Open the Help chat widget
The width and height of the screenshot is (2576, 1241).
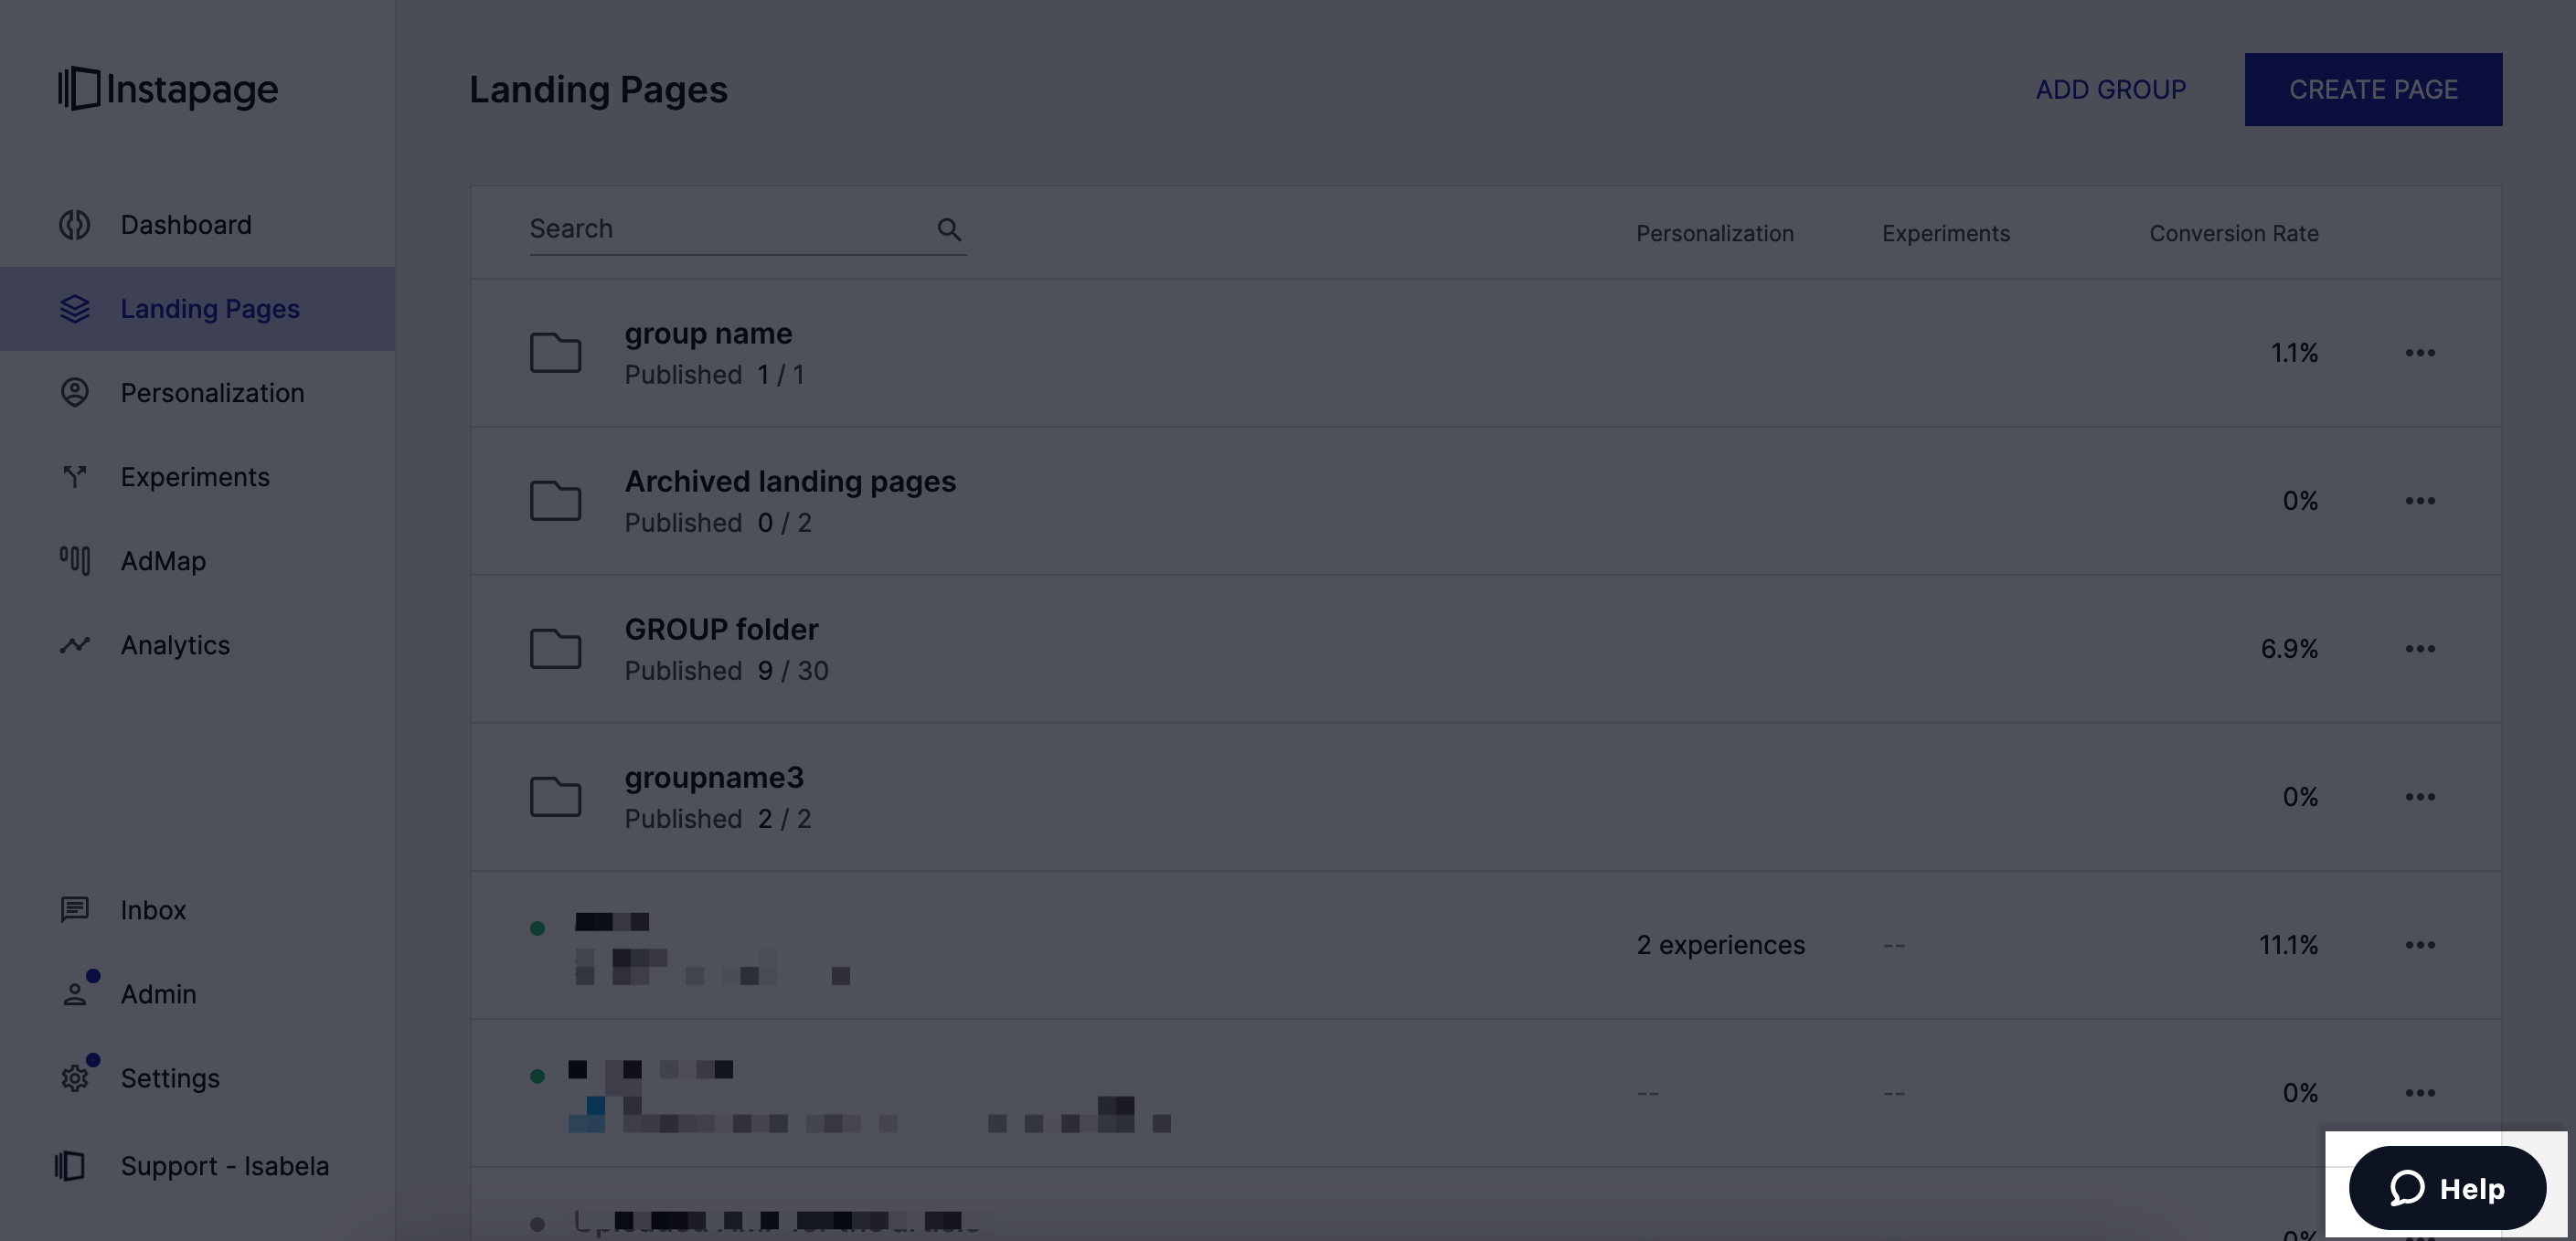[x=2447, y=1188]
